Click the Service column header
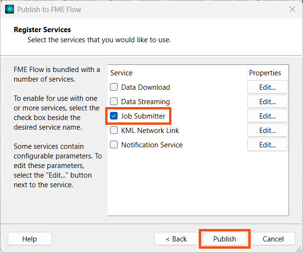Screen dimensions: 303x253 pyautogui.click(x=121, y=73)
